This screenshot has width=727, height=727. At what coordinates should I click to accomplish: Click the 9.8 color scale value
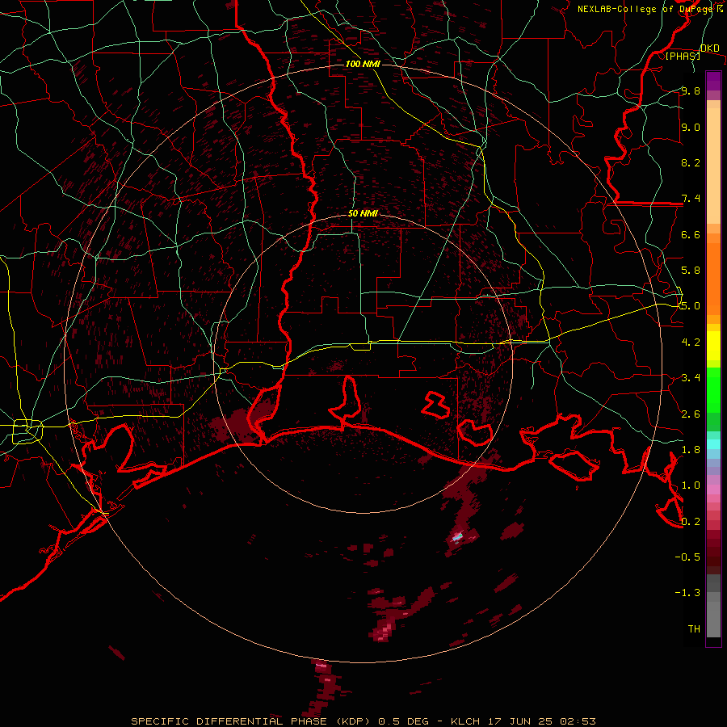coord(691,90)
